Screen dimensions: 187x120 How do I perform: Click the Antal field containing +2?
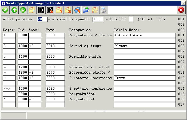click(x=35, y=46)
